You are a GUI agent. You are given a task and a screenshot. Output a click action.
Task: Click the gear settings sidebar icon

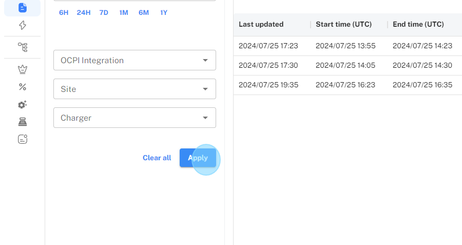22,104
